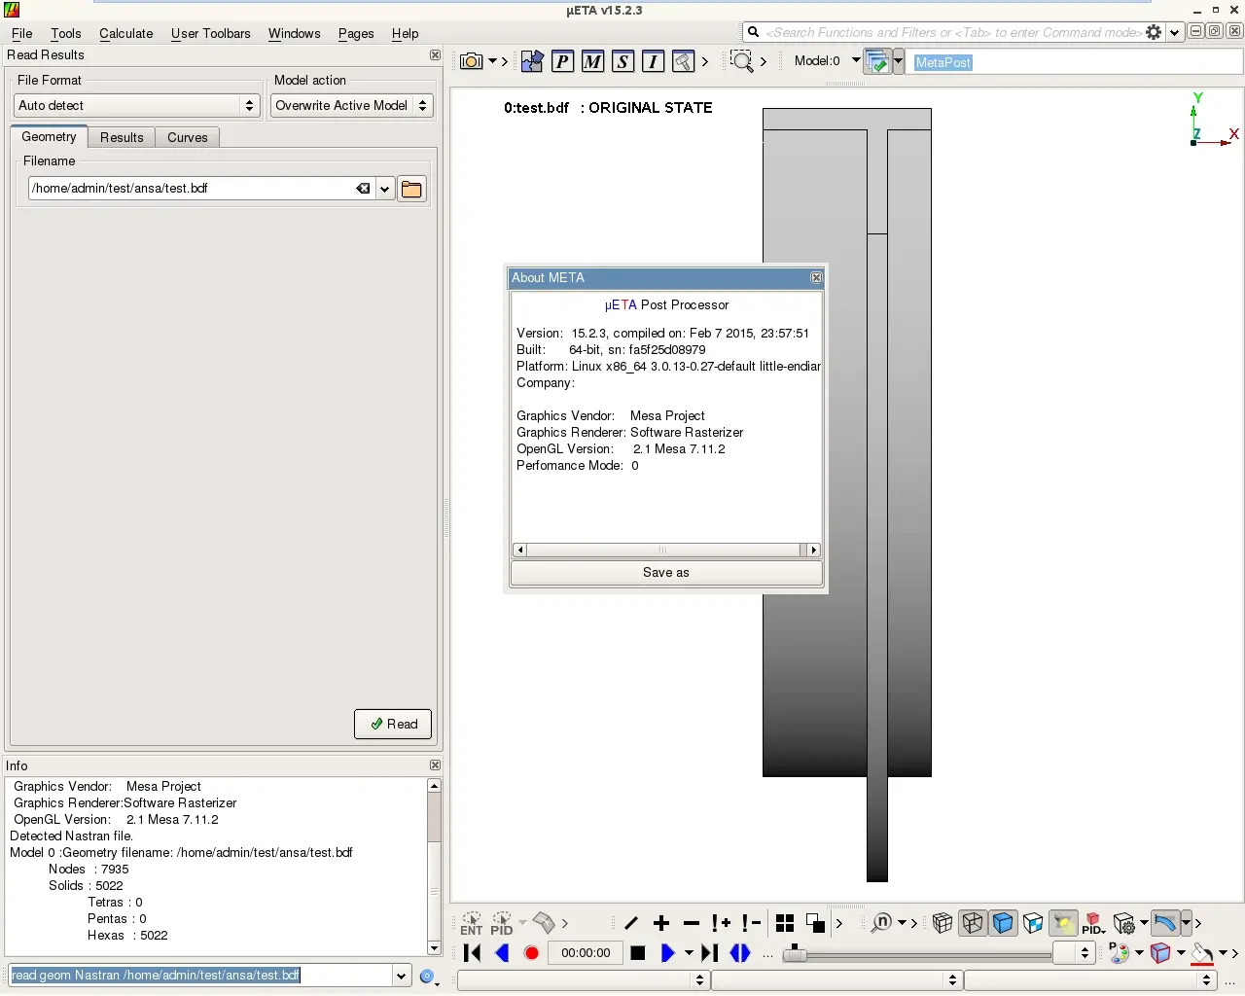Click the Read button
The width and height of the screenshot is (1245, 996).
(x=393, y=724)
